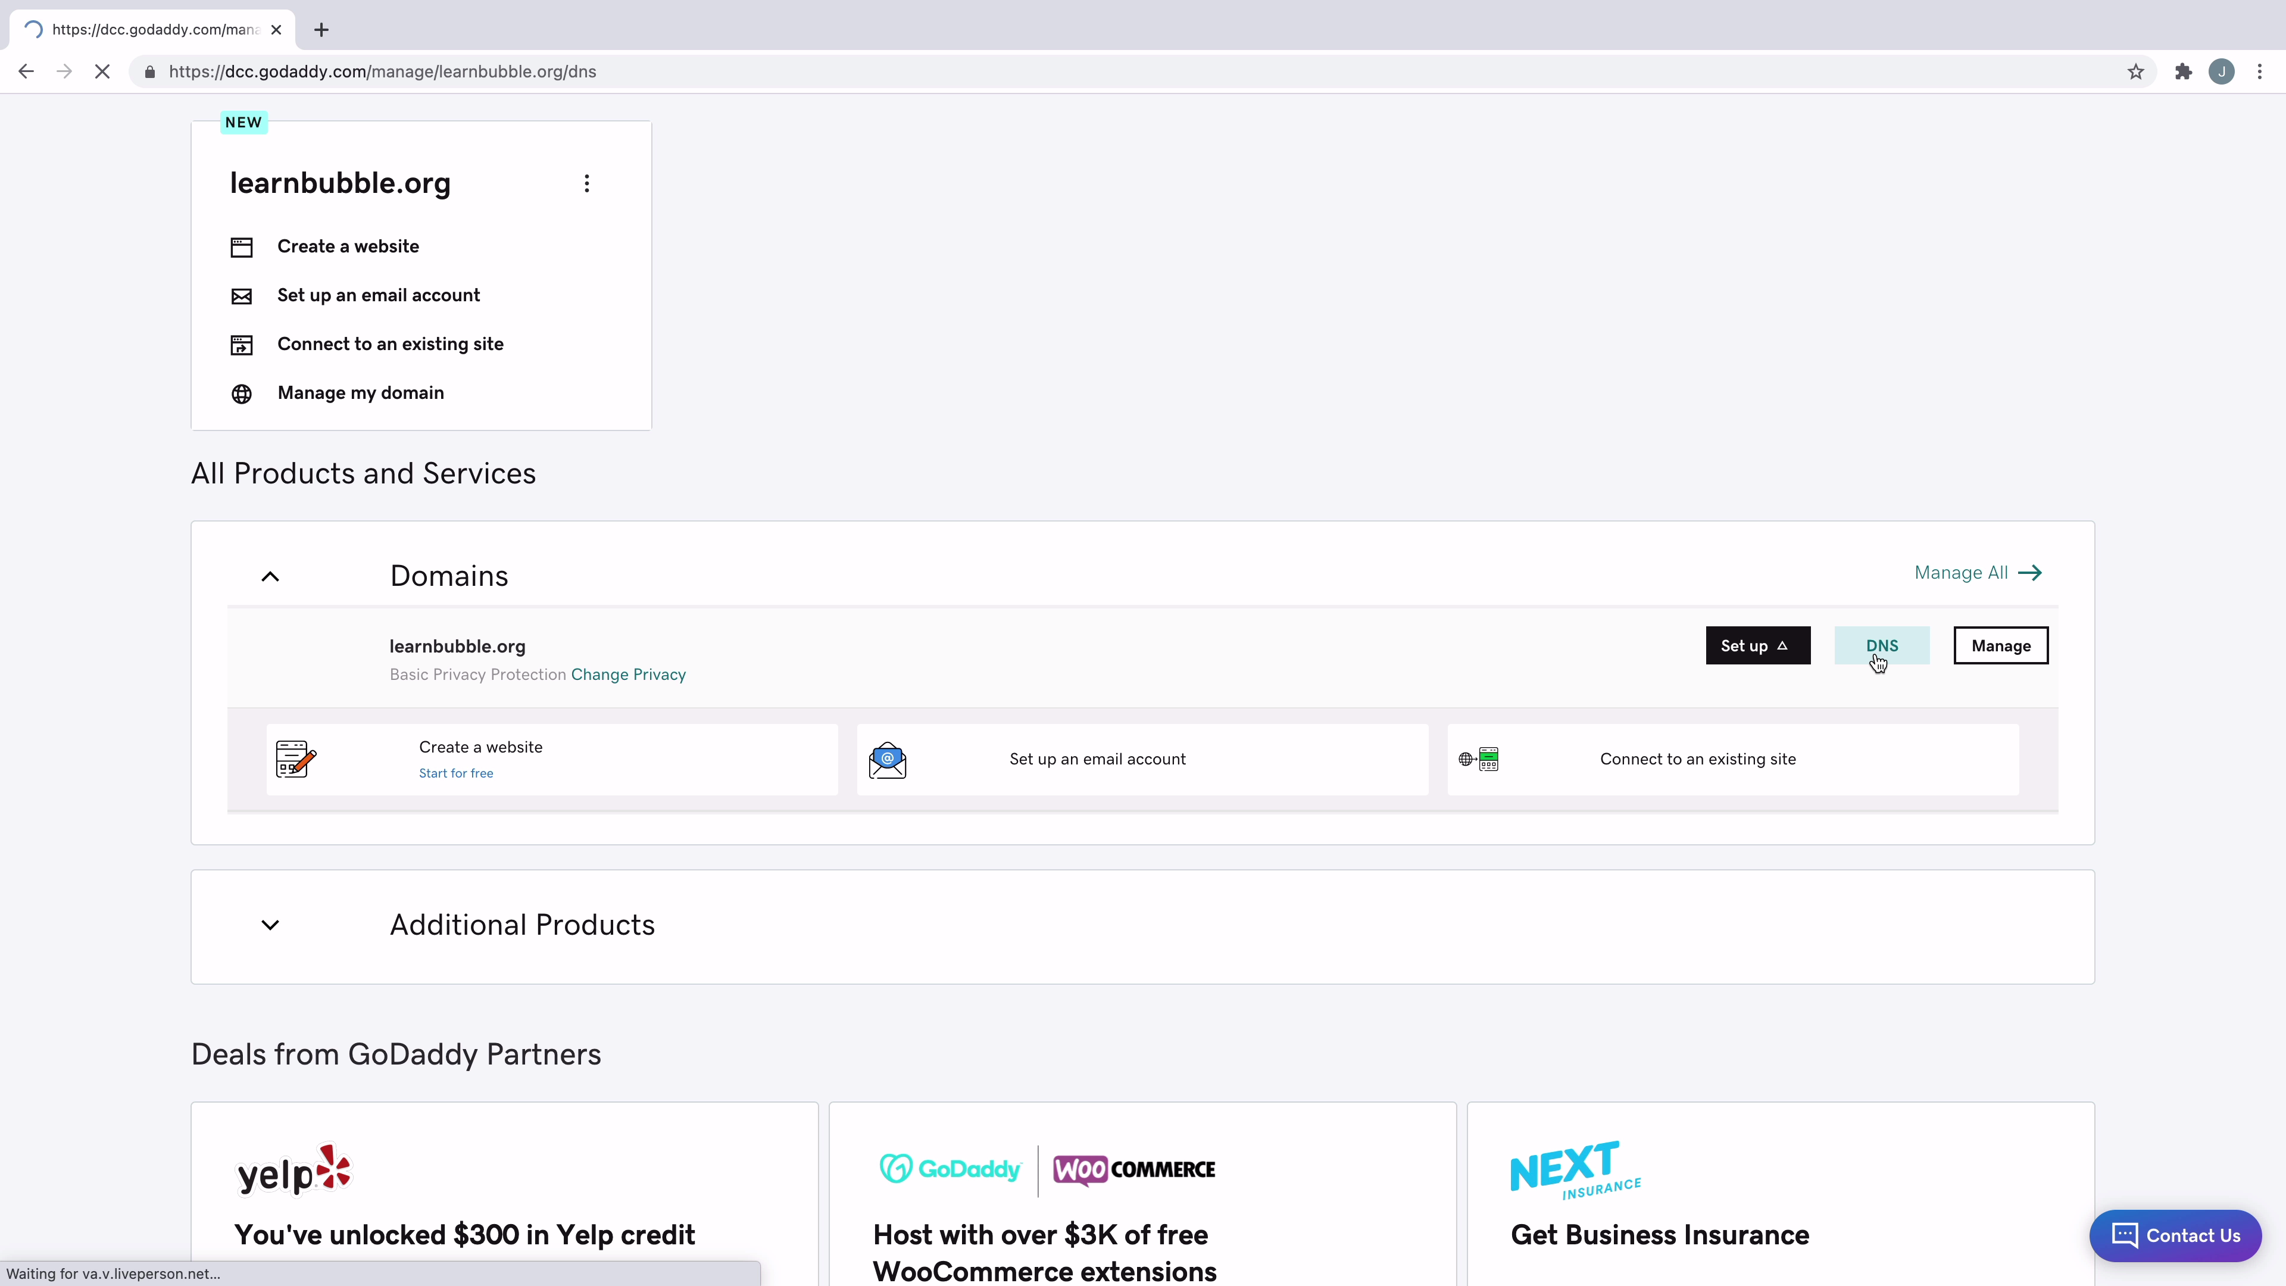This screenshot has width=2286, height=1286.
Task: Click the Change Privacy link
Action: [x=628, y=675]
